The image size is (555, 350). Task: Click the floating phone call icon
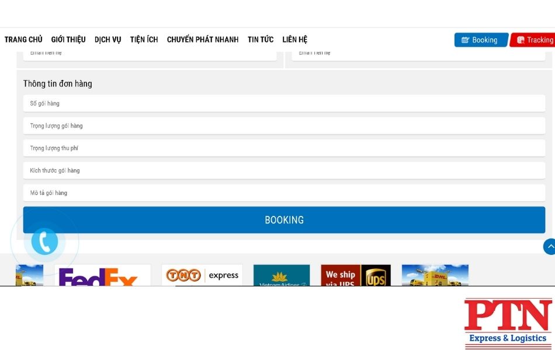pos(44,242)
